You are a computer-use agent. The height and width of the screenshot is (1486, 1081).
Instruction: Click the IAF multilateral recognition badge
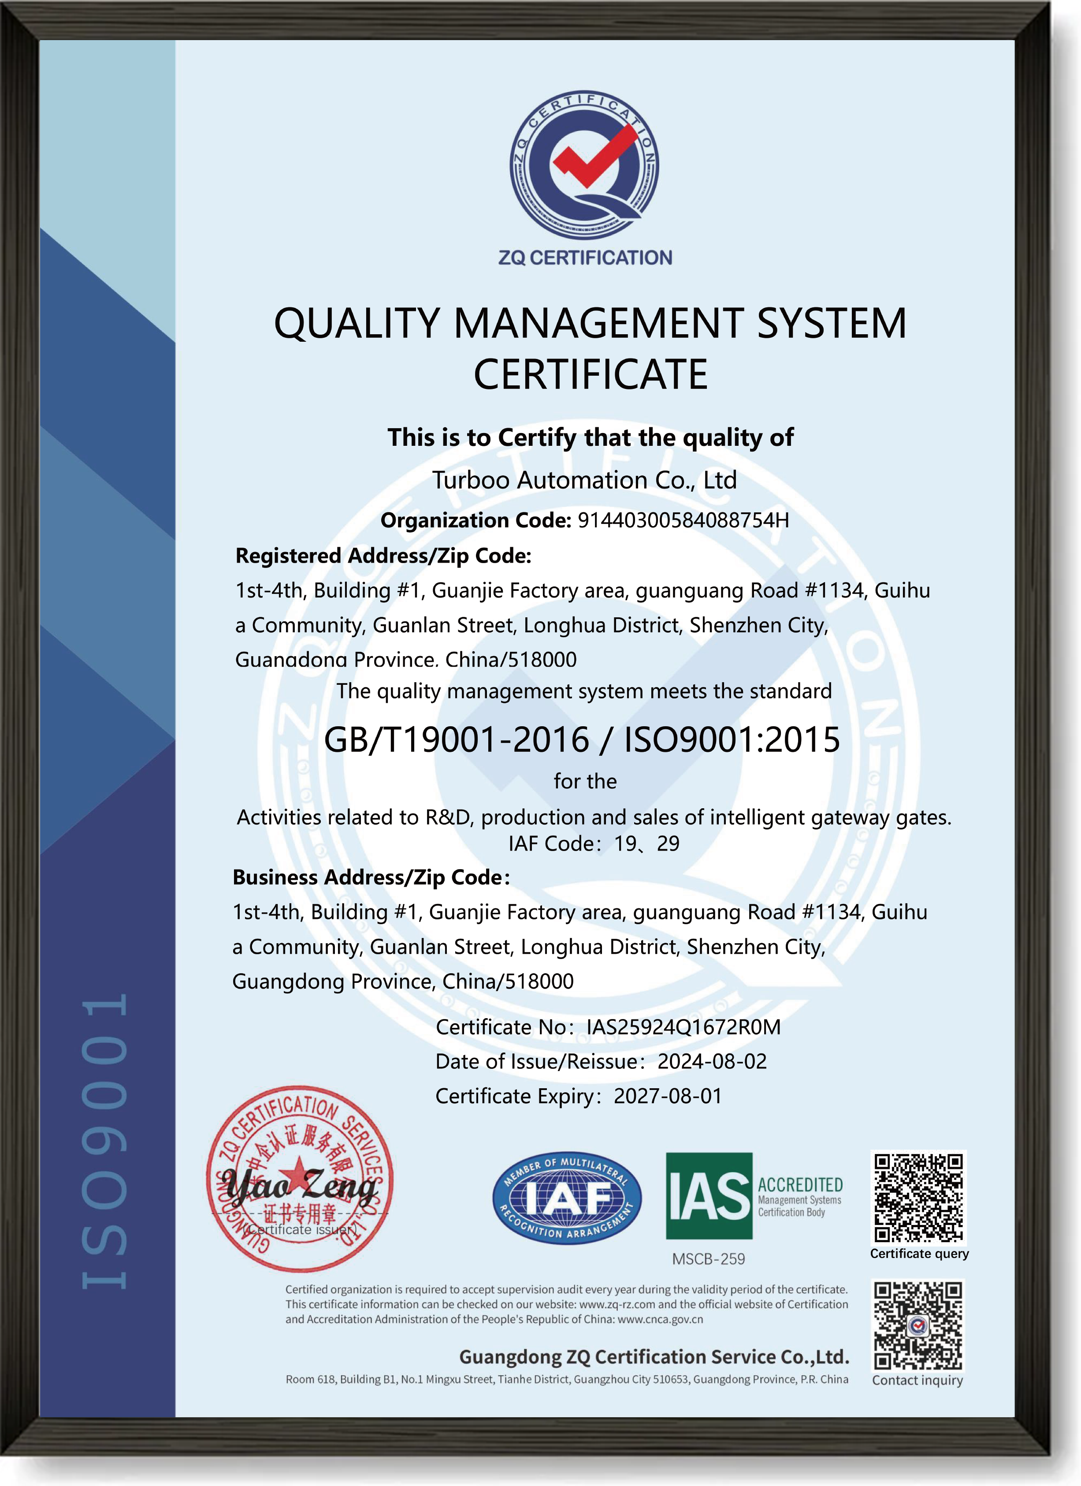tap(566, 1199)
